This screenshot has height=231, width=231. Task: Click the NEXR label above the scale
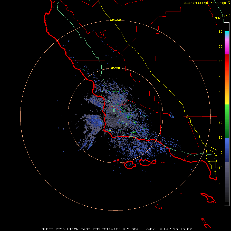click(225, 15)
